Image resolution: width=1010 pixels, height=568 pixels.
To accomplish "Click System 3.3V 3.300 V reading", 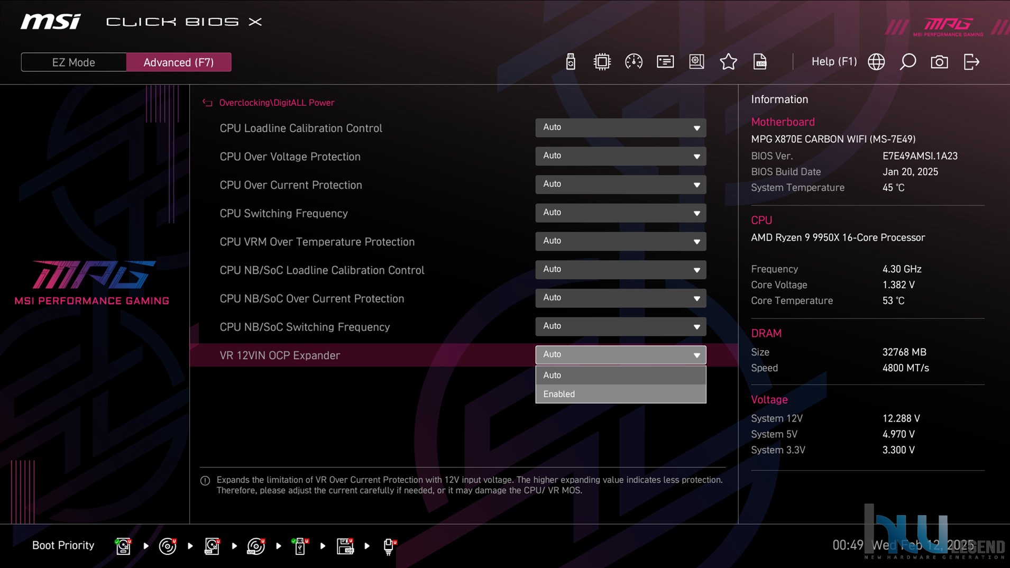I will 898,450.
